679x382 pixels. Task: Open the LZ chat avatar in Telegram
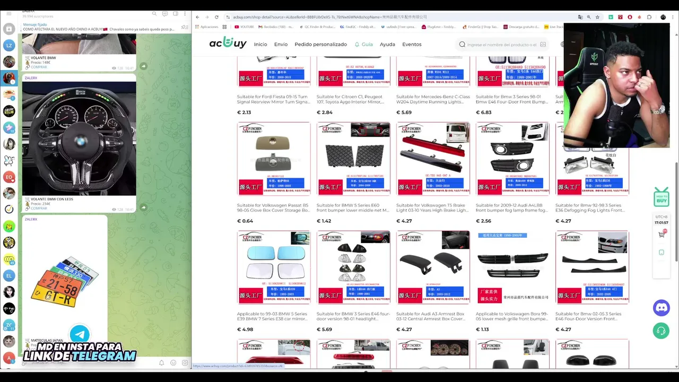pyautogui.click(x=9, y=46)
